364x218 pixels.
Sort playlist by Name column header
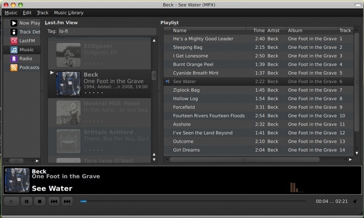coord(209,30)
